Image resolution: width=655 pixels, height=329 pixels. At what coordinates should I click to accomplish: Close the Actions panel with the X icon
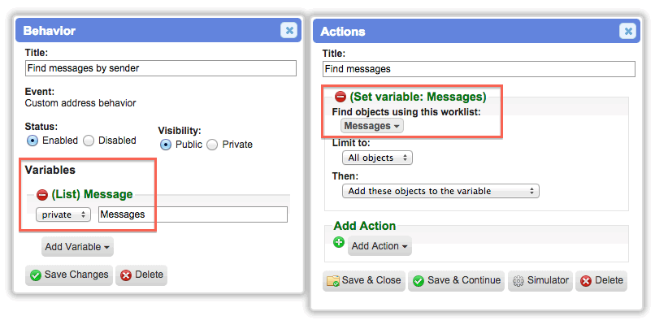click(x=627, y=31)
